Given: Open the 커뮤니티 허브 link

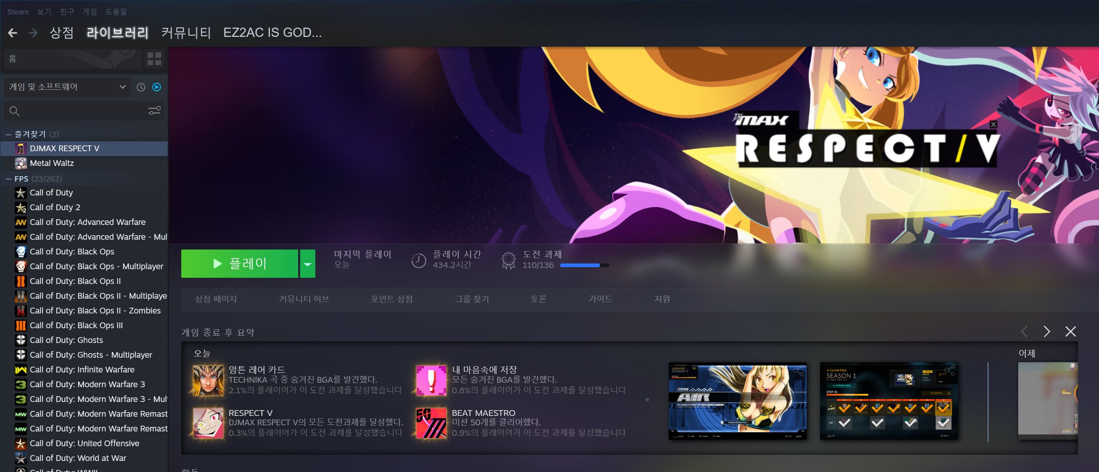Looking at the screenshot, I should click(304, 299).
